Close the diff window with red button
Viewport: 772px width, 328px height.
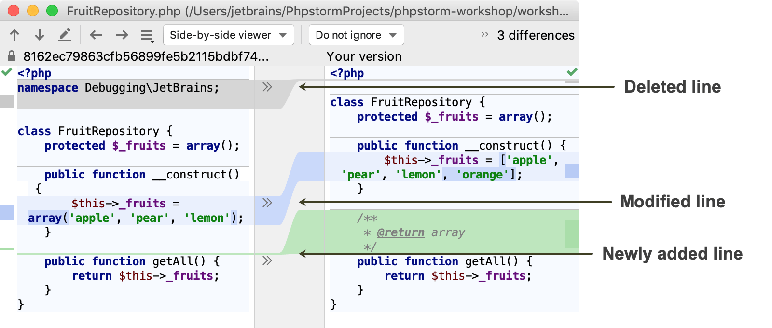point(14,11)
